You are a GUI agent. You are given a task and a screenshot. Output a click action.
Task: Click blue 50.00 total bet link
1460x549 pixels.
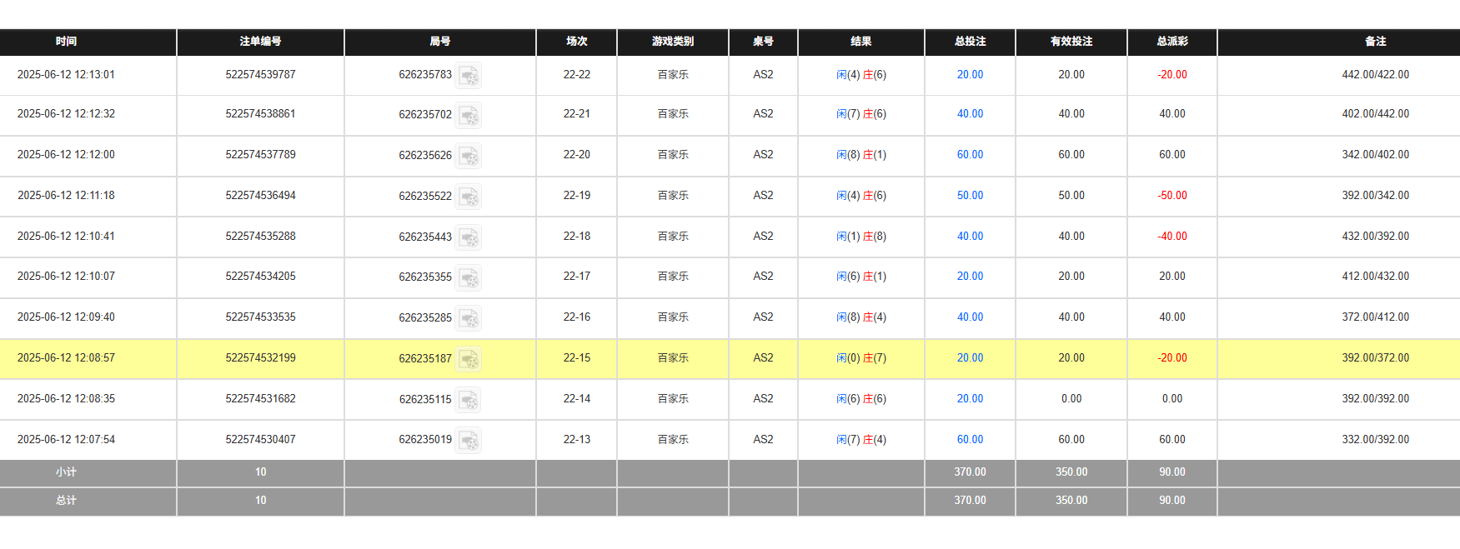[x=970, y=196]
